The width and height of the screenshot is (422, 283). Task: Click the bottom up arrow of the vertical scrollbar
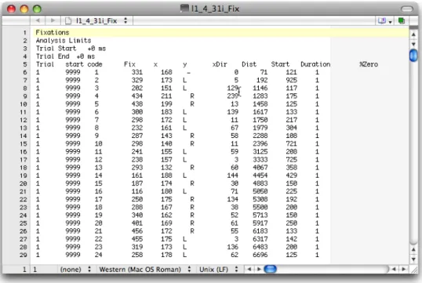(413, 249)
